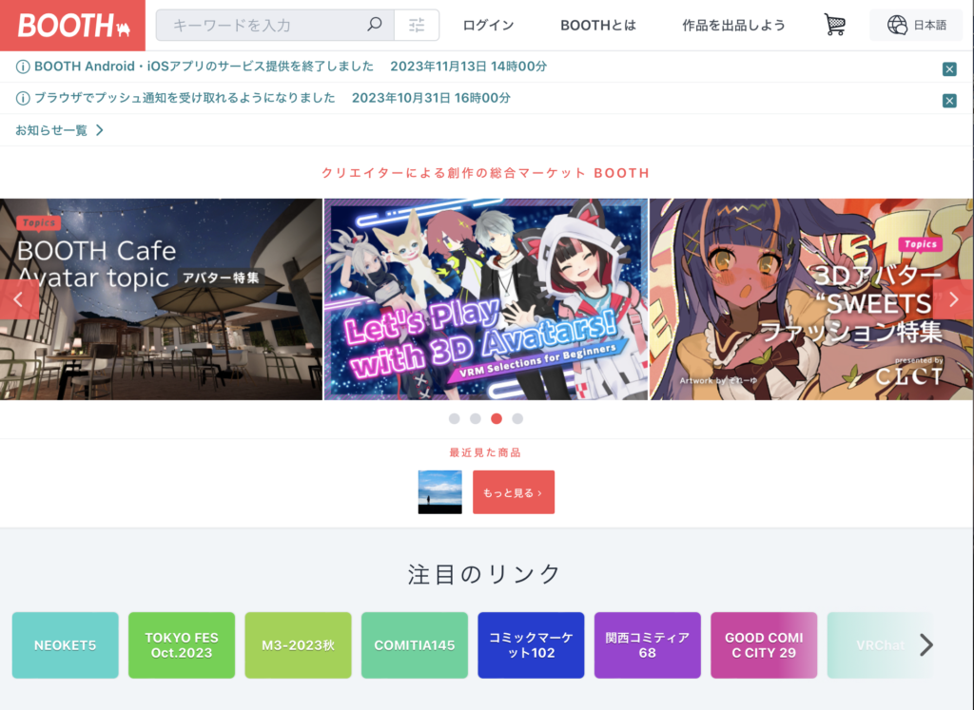Select the fourth carousel dot
This screenshot has width=974, height=710.
click(517, 418)
